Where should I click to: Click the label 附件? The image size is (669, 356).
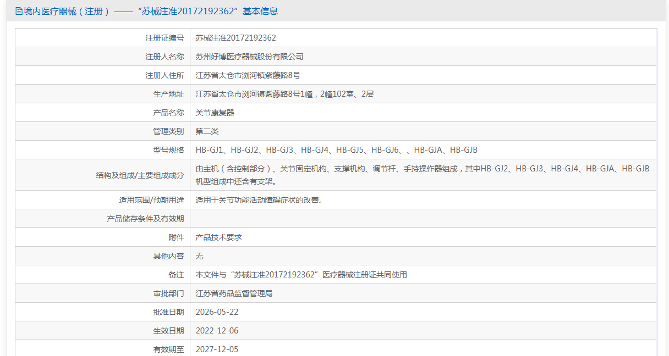click(176, 237)
